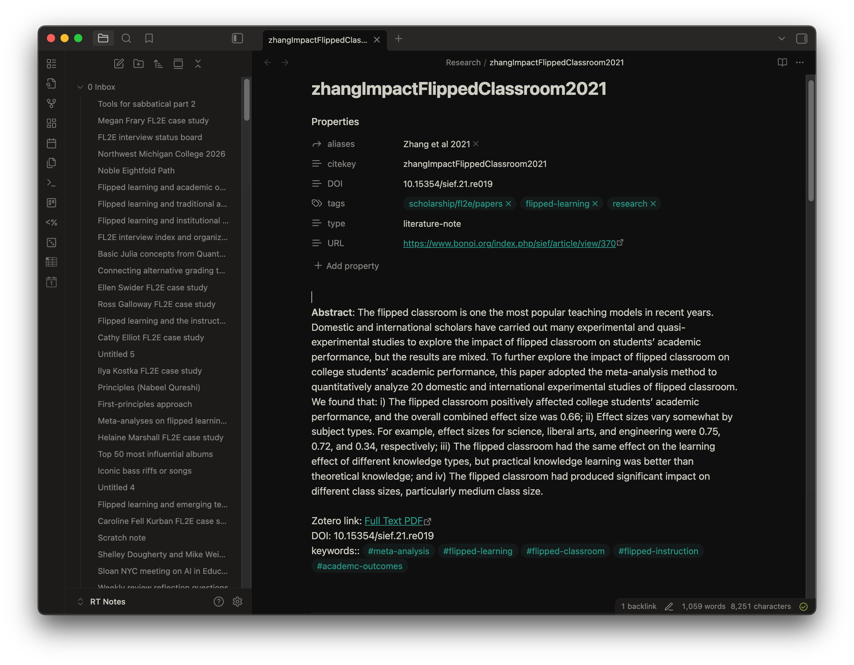Click the note's vertical scrollbar
This screenshot has width=854, height=665.
point(810,141)
